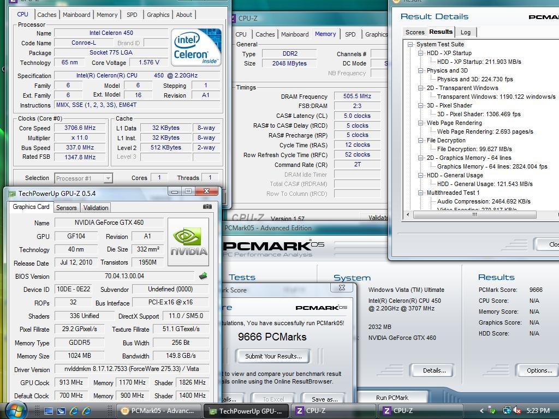Collapse 2D - Graphics Memory node
Image resolution: width=559 pixels, height=419 pixels.
click(x=421, y=158)
